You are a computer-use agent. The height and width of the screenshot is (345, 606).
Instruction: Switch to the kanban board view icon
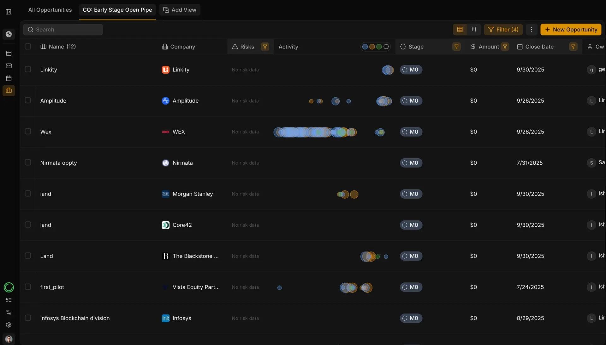tap(474, 30)
